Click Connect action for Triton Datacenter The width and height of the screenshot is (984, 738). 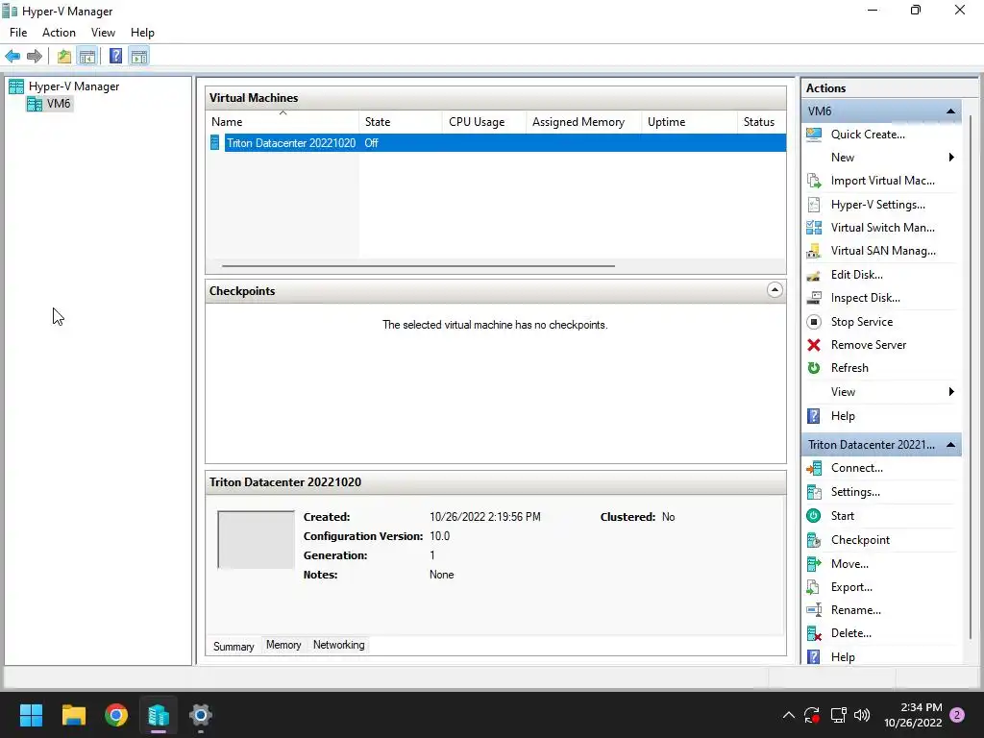pyautogui.click(x=856, y=468)
